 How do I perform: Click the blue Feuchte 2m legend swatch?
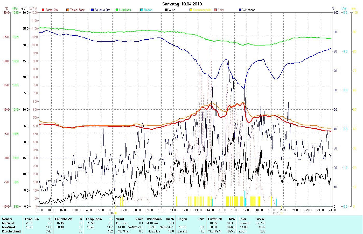coord(92,10)
